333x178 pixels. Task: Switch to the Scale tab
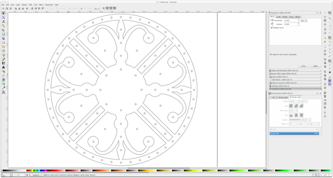pyautogui.click(x=279, y=17)
